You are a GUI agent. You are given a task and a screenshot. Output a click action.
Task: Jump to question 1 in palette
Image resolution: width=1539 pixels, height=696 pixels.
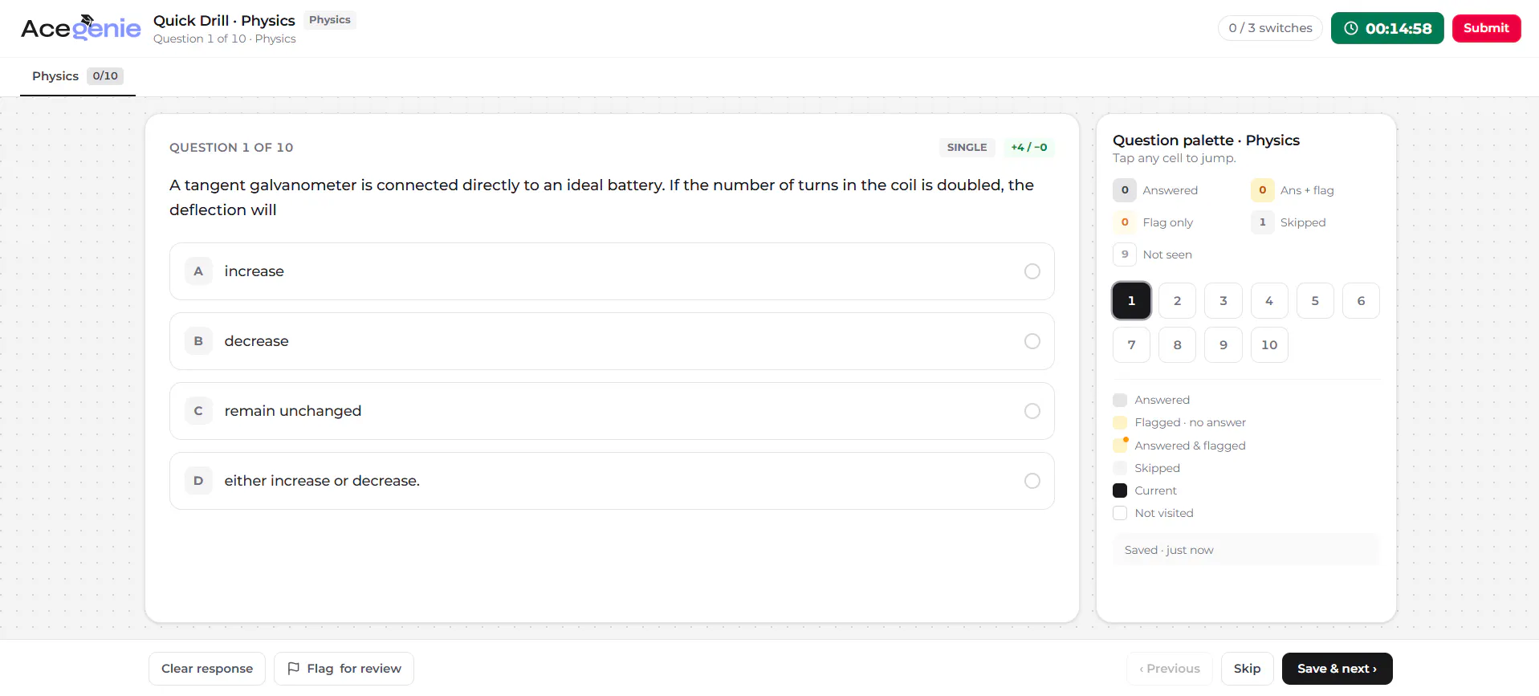click(1132, 301)
